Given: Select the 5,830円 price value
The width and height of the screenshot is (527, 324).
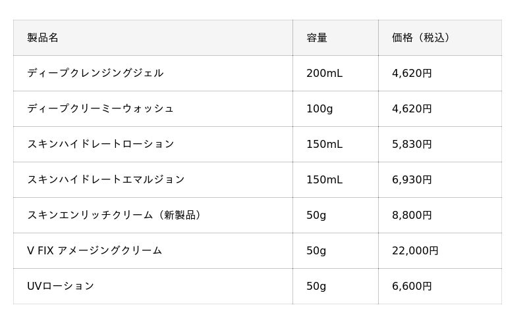Looking at the screenshot, I should click(x=412, y=144).
